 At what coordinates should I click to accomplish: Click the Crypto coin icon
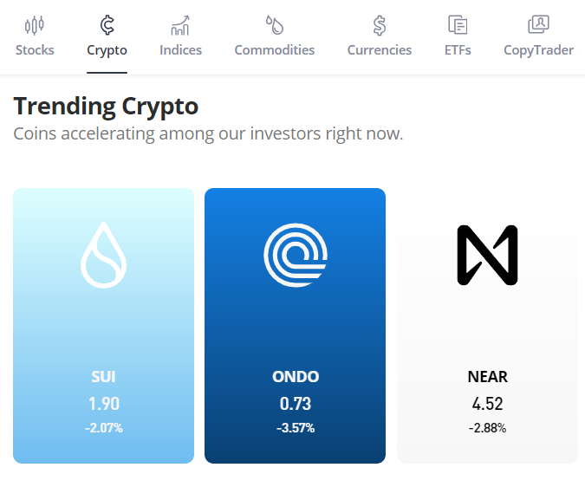(107, 24)
